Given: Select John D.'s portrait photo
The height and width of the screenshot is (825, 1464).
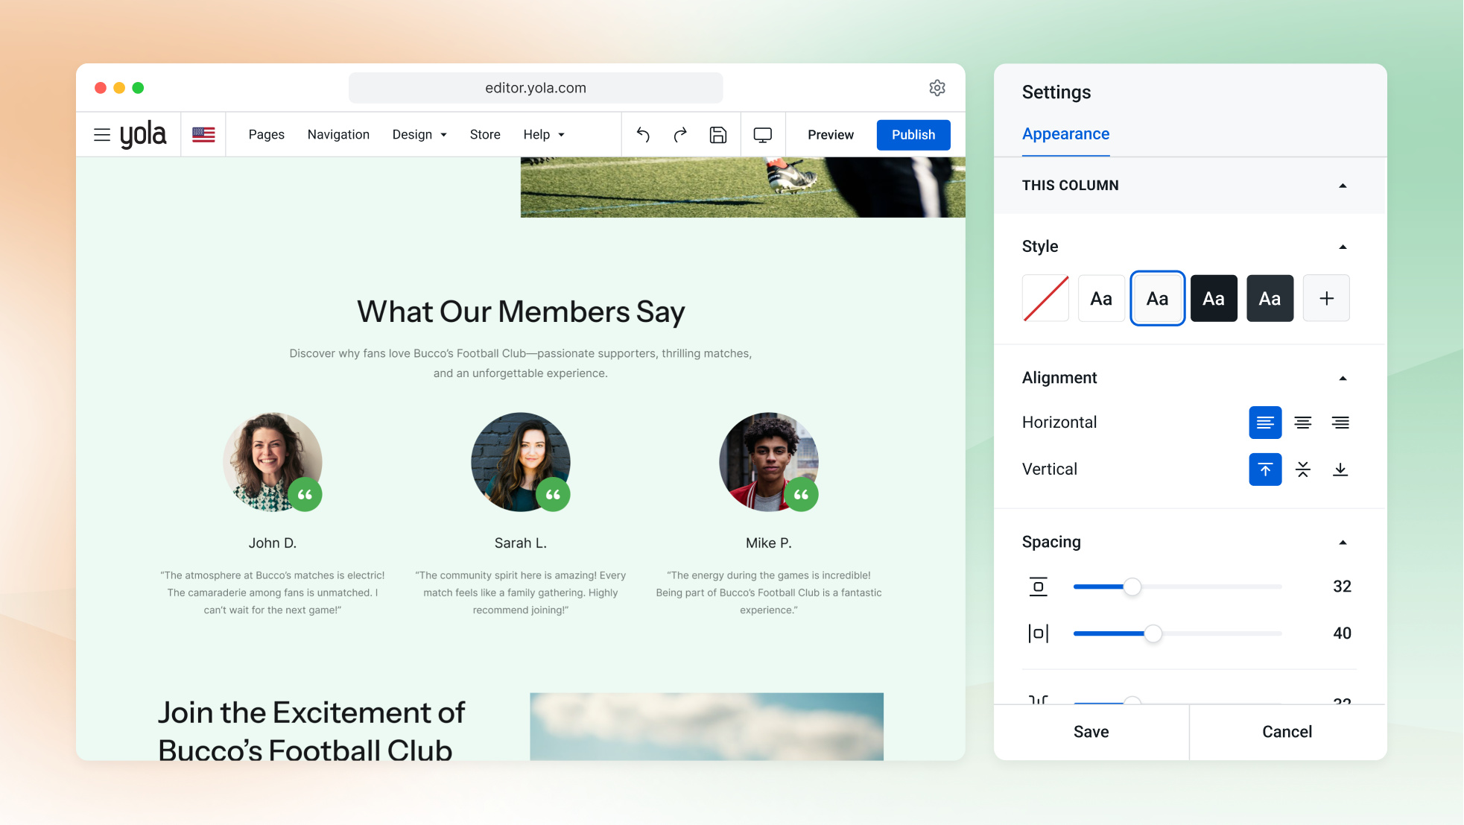Looking at the screenshot, I should [273, 462].
